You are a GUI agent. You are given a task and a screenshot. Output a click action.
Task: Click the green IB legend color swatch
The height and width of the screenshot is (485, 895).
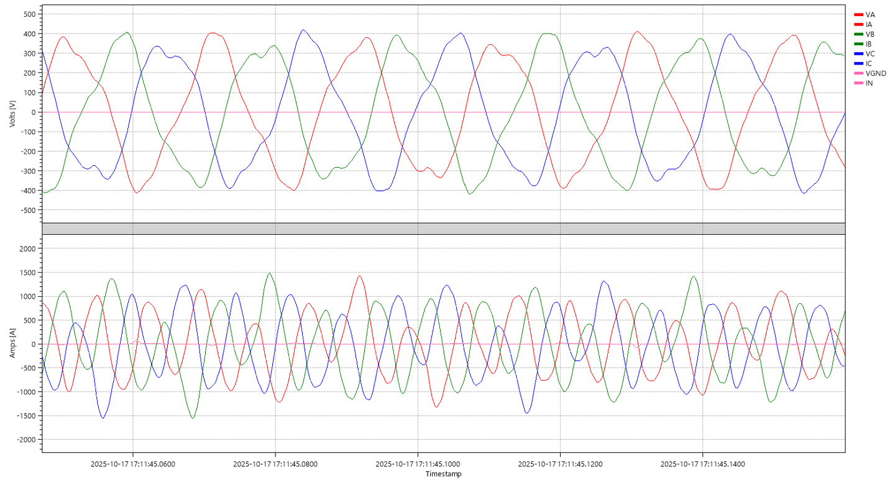click(x=858, y=44)
